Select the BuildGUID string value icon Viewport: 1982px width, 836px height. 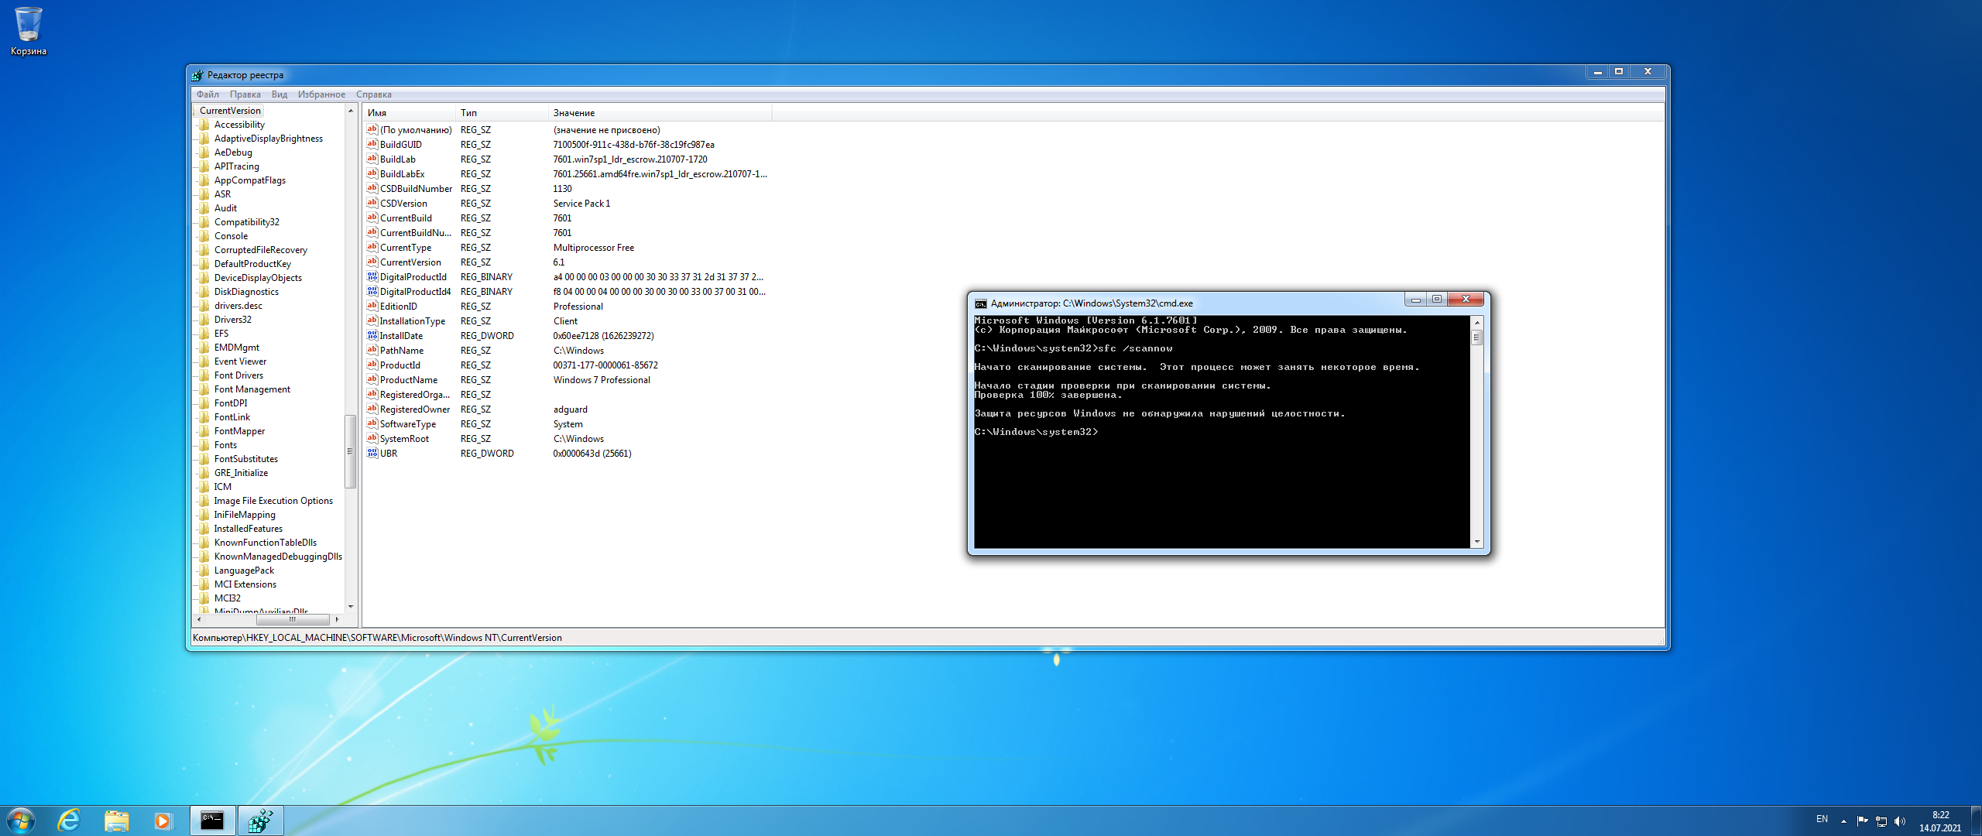tap(372, 144)
